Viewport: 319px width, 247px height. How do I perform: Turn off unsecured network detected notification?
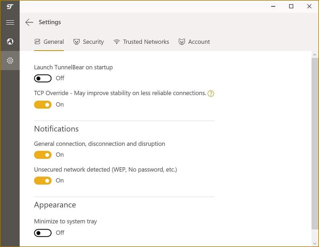pyautogui.click(x=43, y=181)
